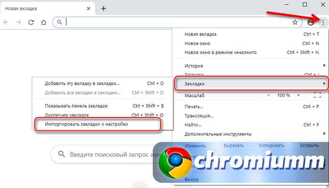Viewport: 329px width, 188px height.
Task: Maximize the Chrome window
Action: click(305, 4)
